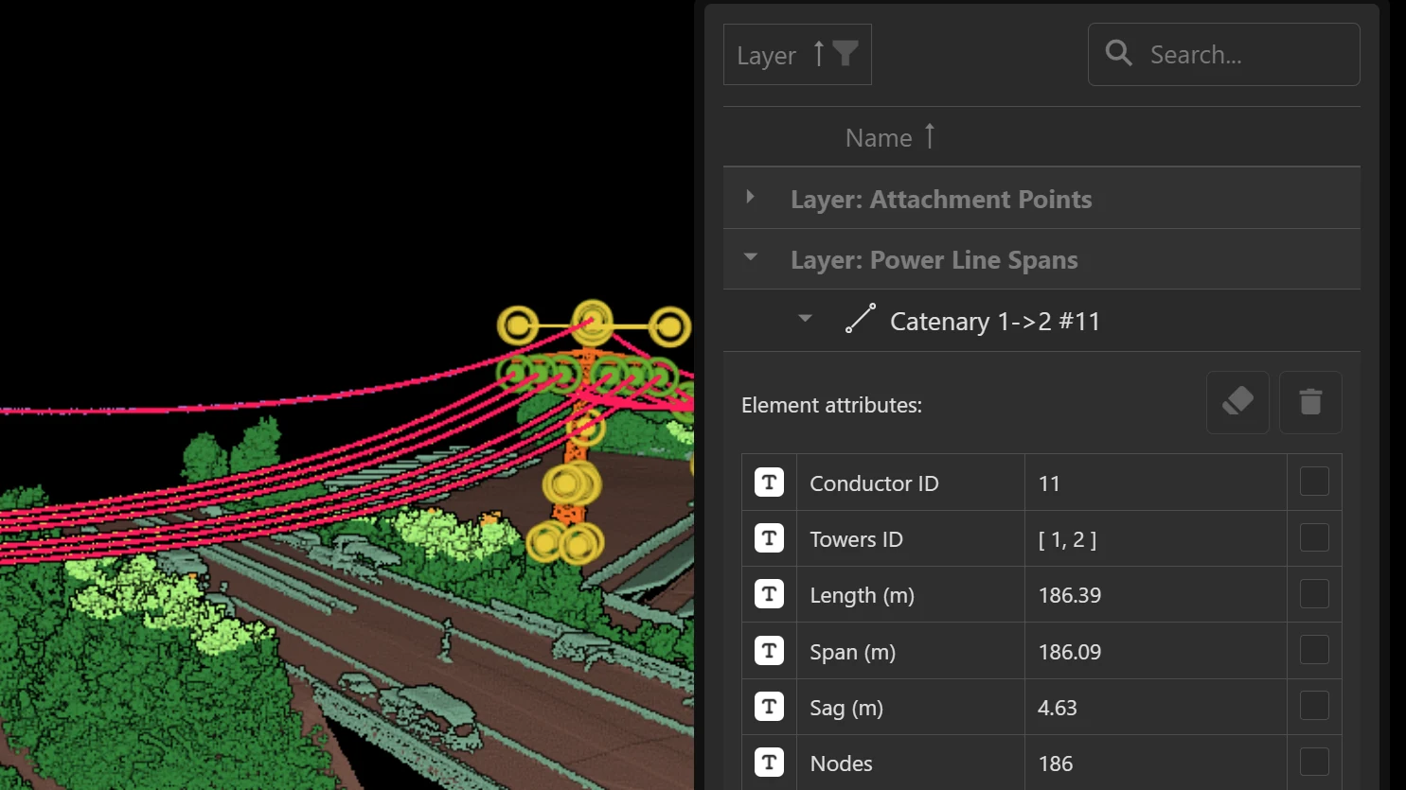
Task: Click the top center yellow attachment point on tower
Action: [593, 322]
